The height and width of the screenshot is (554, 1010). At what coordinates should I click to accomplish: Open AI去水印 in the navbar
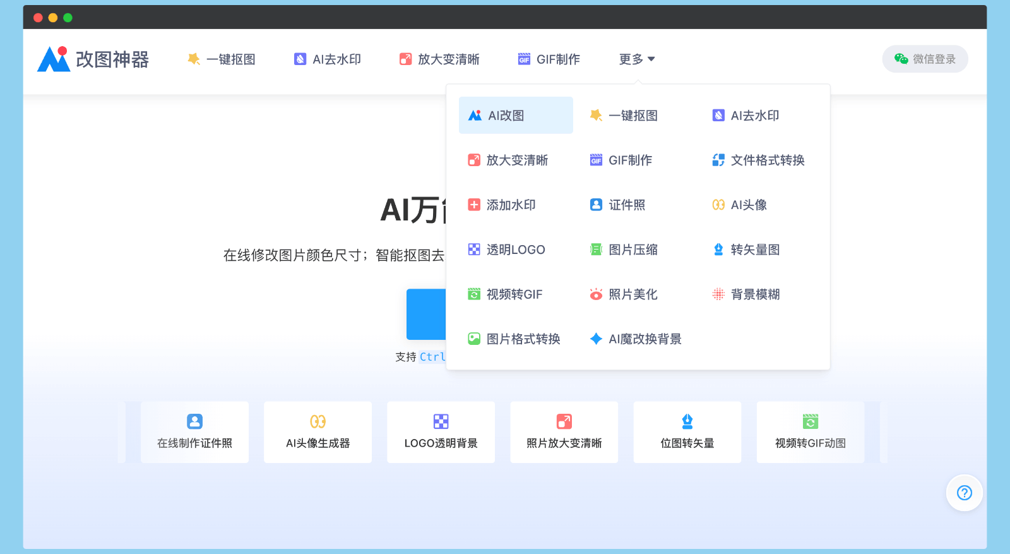328,59
